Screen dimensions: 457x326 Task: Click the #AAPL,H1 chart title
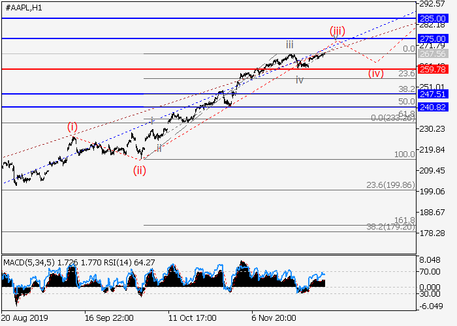click(24, 8)
